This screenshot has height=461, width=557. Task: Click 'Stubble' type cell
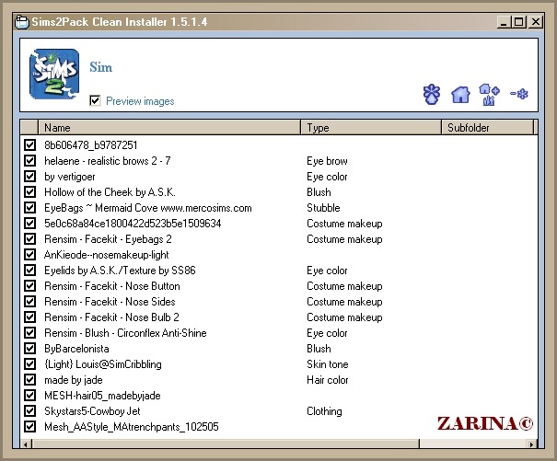[x=323, y=208]
